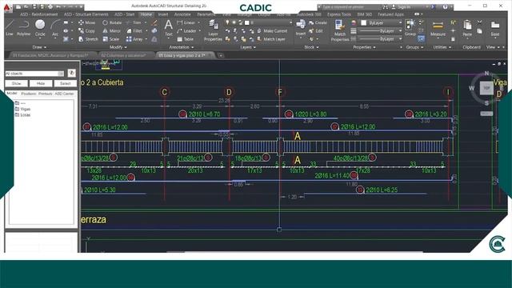Screen dimensions: 512x288
Task: Select the Circle tool
Action: pos(40,28)
